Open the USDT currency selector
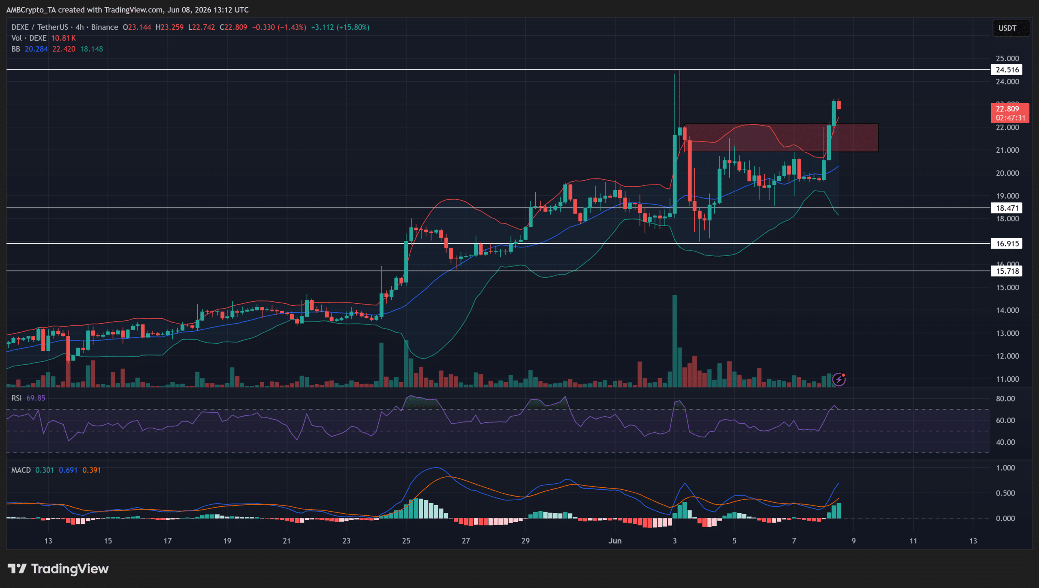Image resolution: width=1039 pixels, height=588 pixels. point(1011,28)
